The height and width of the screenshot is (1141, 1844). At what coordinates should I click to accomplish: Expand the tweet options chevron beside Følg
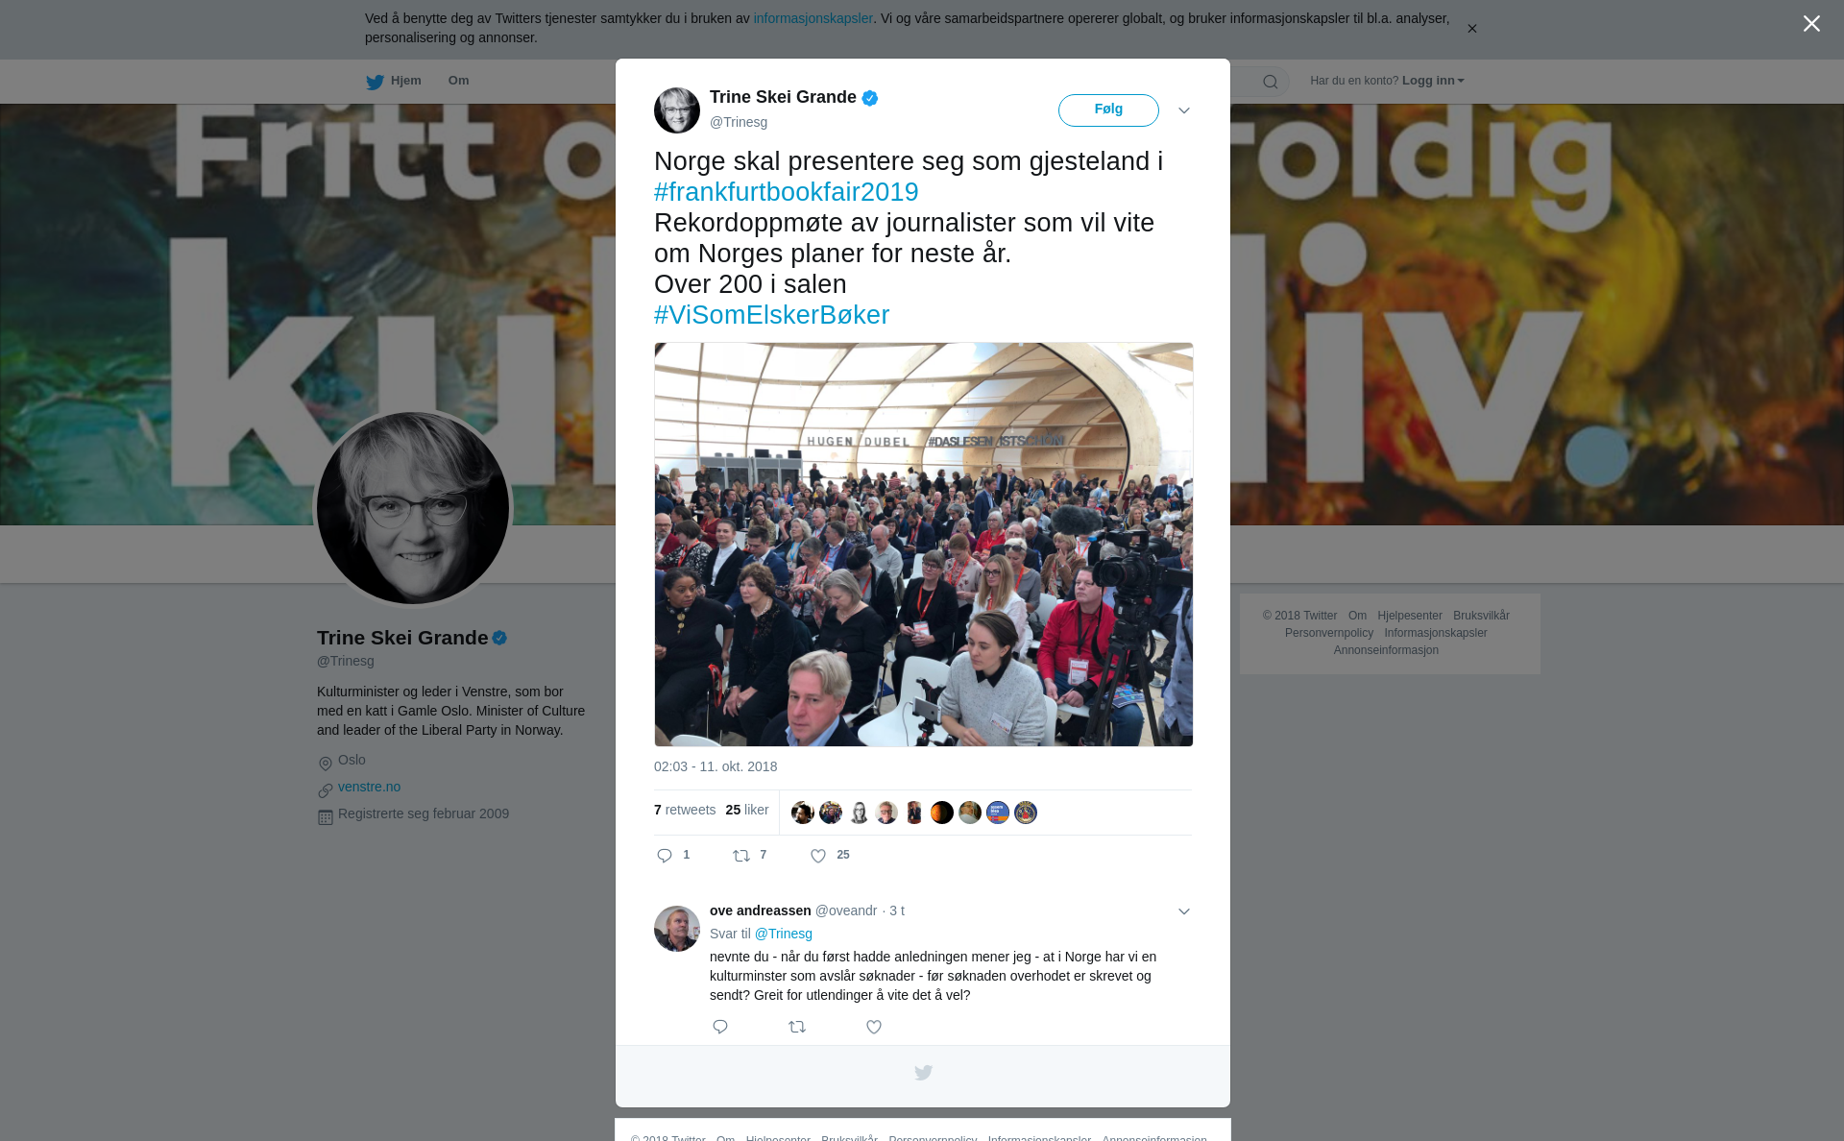click(x=1184, y=110)
